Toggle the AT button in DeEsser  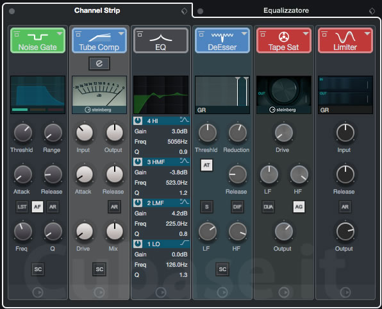[206, 165]
